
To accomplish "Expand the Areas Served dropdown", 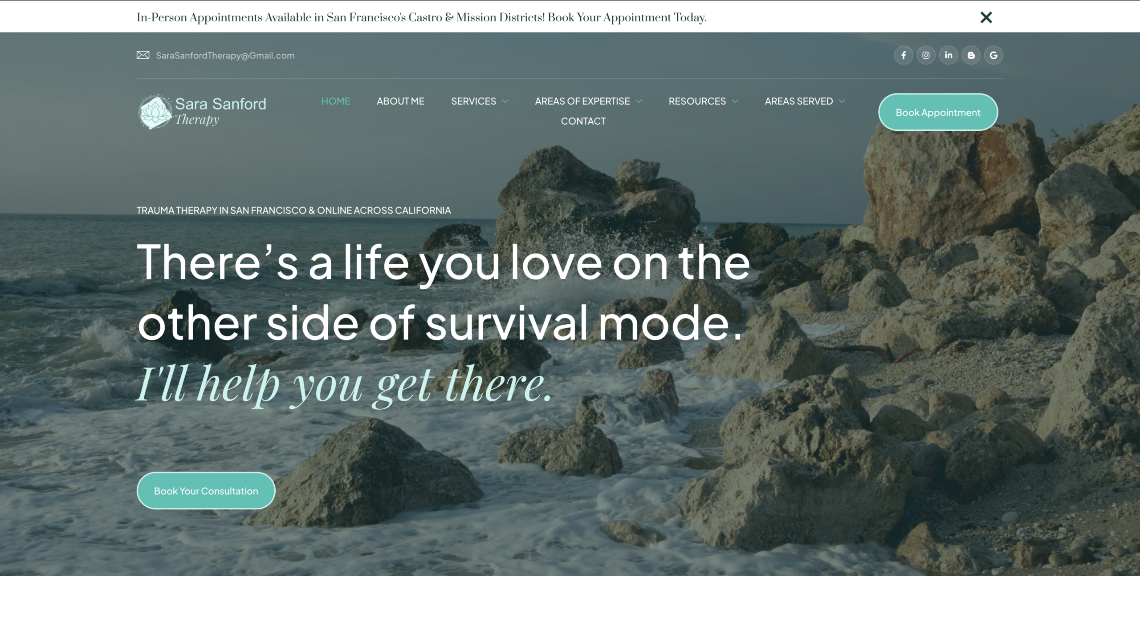I will (x=805, y=101).
